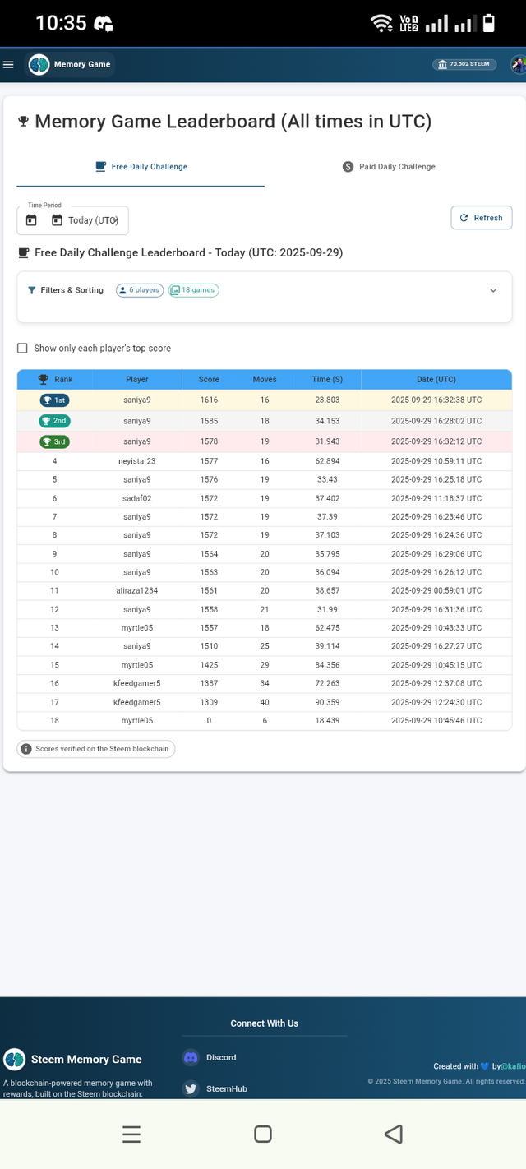The image size is (526, 1169).
Task: Click the user profile avatar
Action: click(519, 64)
